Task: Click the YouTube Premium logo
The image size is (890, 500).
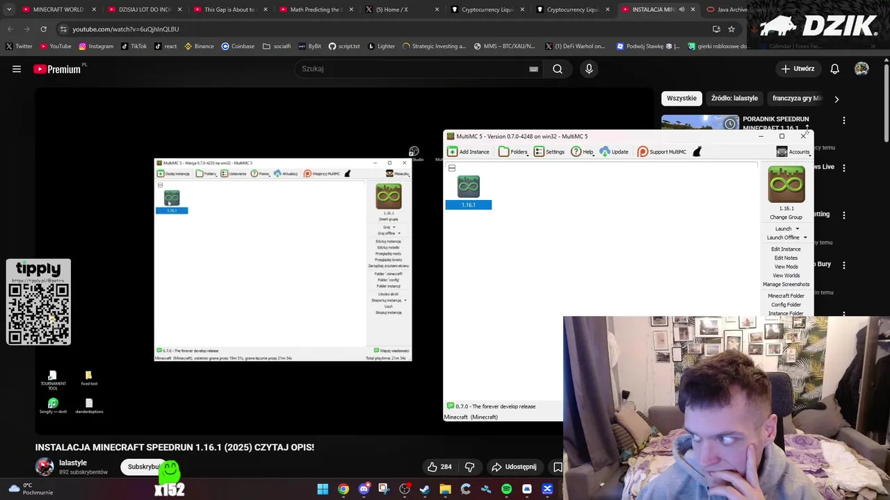Action: 57,69
